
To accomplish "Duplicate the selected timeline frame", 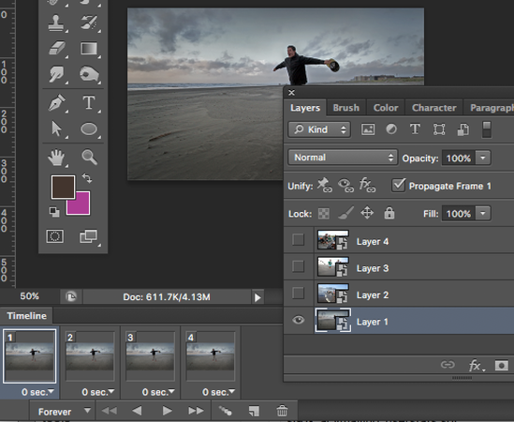I will (x=254, y=411).
